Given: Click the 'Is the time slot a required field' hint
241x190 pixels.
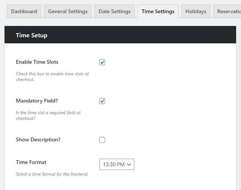Looking at the screenshot, I should click(x=48, y=115).
